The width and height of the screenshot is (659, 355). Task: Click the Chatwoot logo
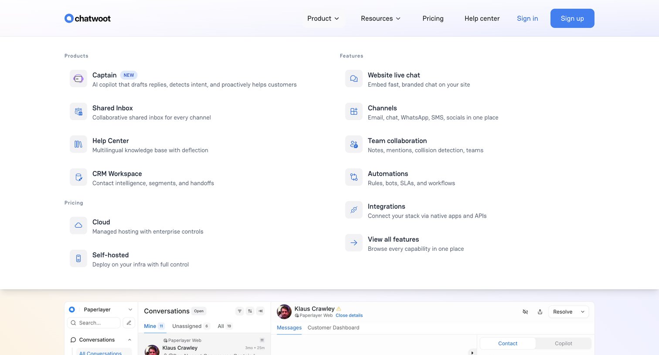click(x=88, y=18)
